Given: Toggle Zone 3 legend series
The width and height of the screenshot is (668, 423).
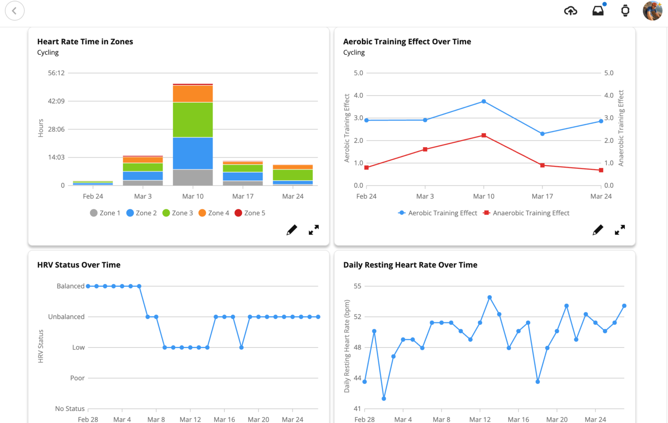Looking at the screenshot, I should click(x=177, y=213).
